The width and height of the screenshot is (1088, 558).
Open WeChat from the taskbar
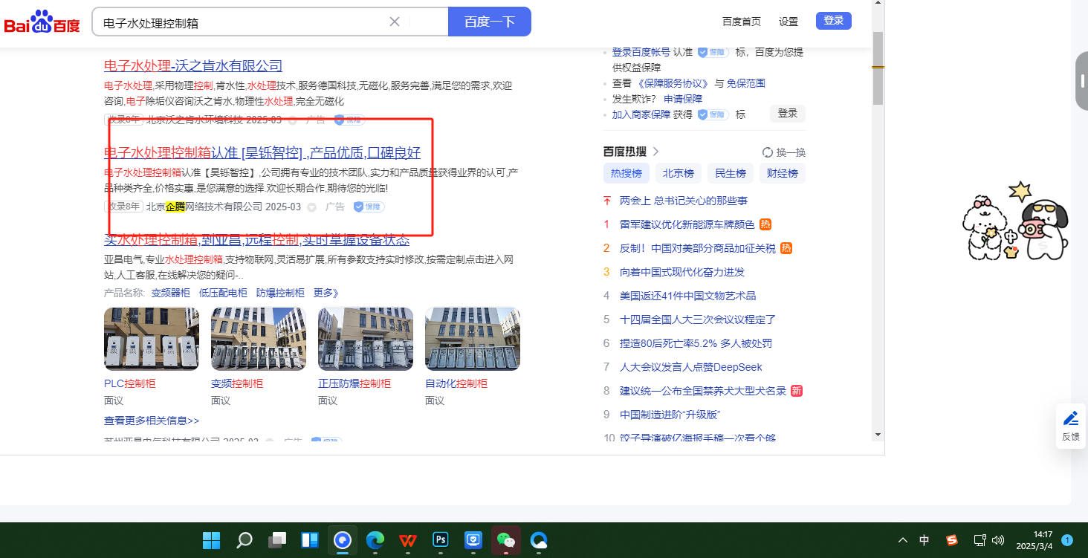pos(506,540)
